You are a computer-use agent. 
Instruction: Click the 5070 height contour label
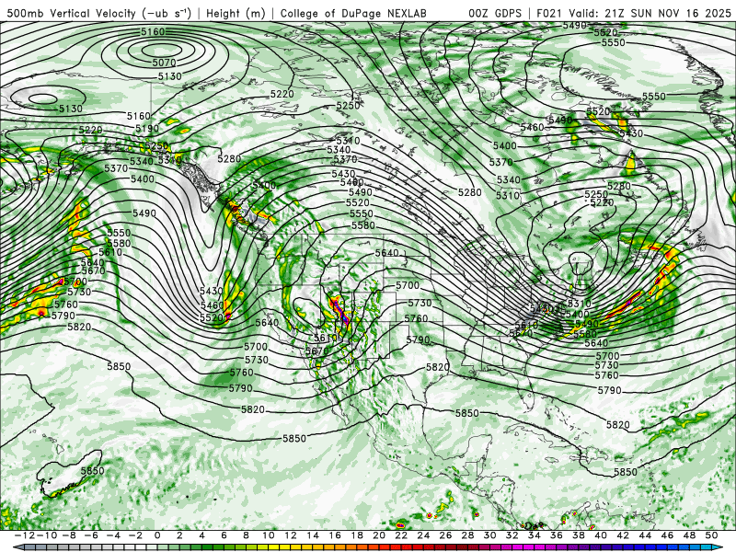[164, 63]
